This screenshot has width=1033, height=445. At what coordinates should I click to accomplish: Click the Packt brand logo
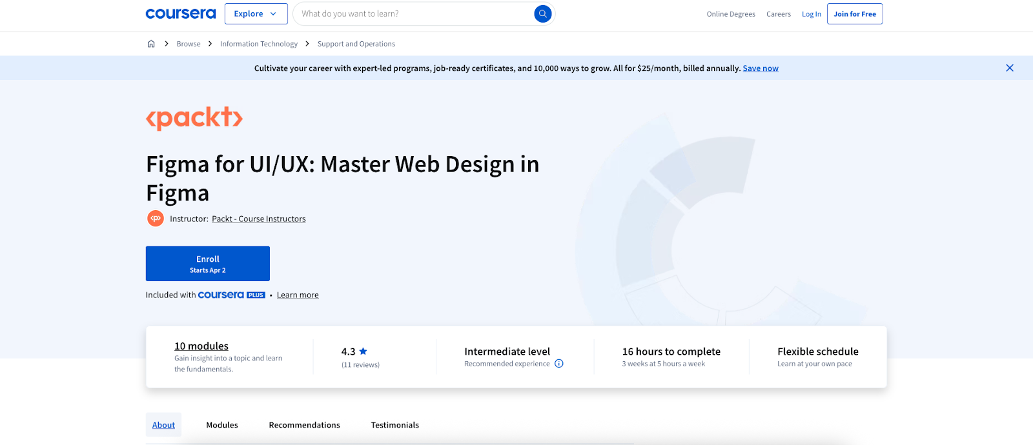(x=194, y=118)
